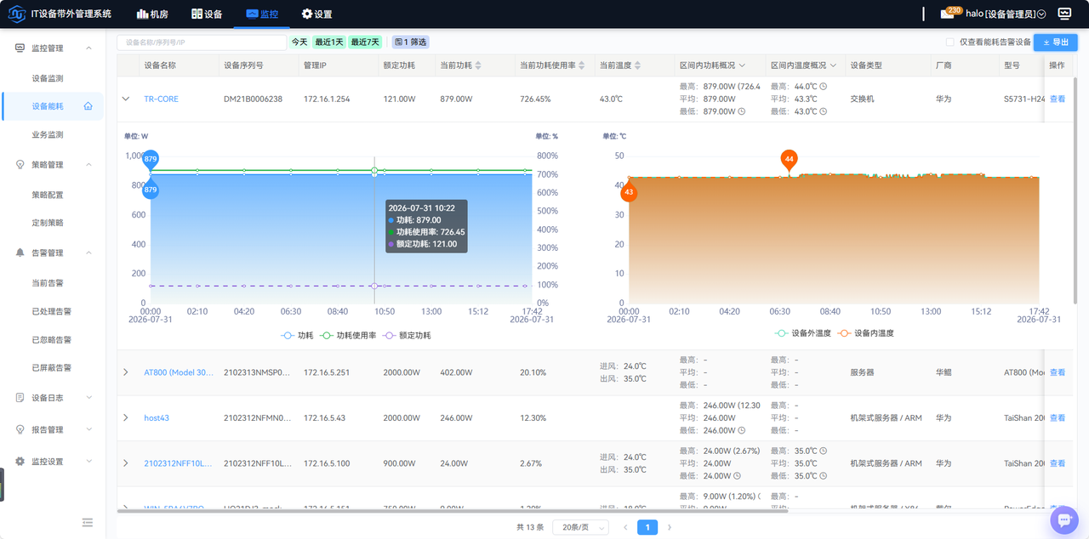The width and height of the screenshot is (1089, 539).
Task: Click the clock icon beside 最低 879.00W
Action: (742, 111)
